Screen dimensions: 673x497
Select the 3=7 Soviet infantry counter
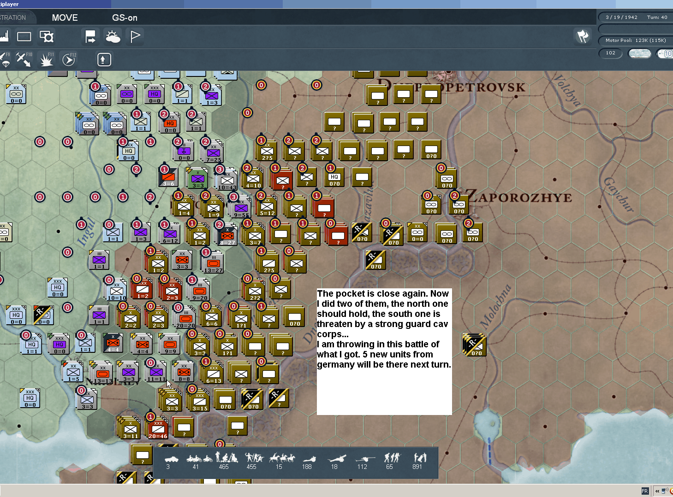255,235
